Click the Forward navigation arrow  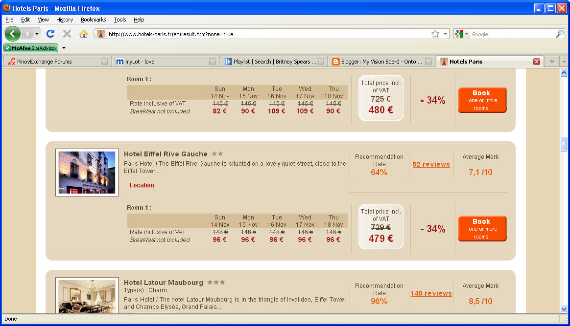[26, 33]
